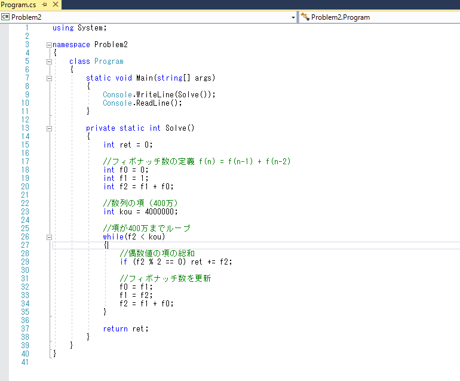Click 'static void Main(string[] args)' signature
The width and height of the screenshot is (460, 381).
(151, 78)
